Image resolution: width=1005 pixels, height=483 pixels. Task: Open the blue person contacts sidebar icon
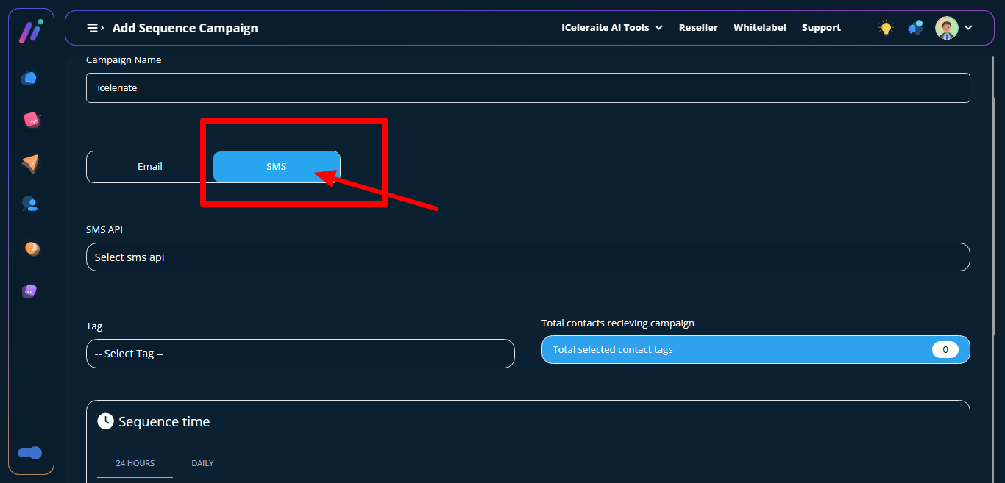29,204
